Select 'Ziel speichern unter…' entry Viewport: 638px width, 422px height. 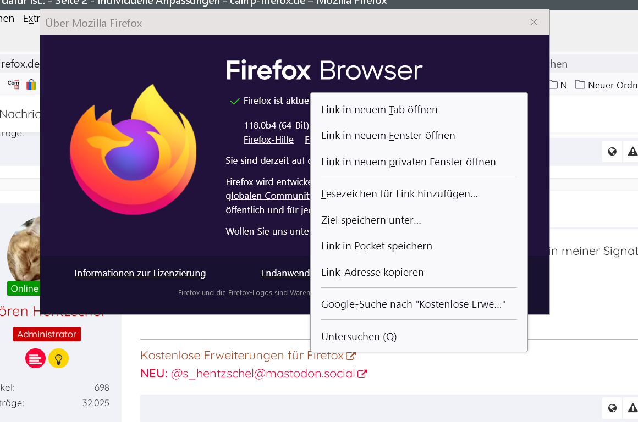pyautogui.click(x=419, y=220)
